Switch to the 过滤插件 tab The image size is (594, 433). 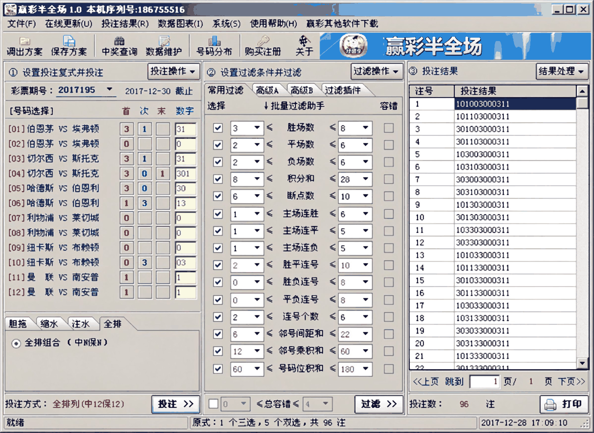(343, 90)
